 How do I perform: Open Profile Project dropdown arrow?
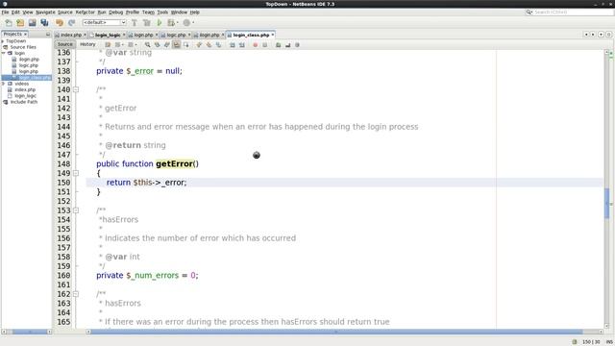(193, 23)
